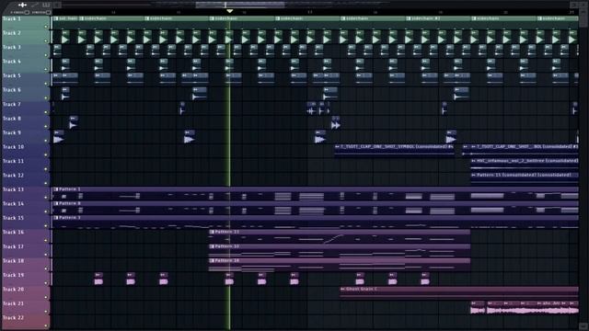Disable Track 13 using its mute dot
Viewport: 589px width, 331px height.
[46, 198]
